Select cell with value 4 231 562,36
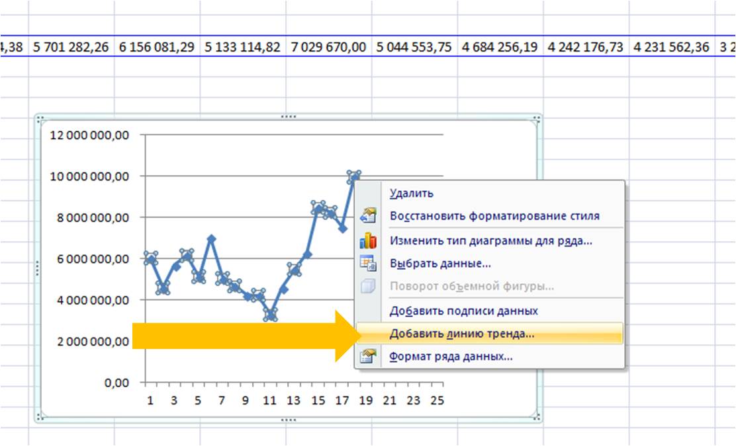Viewport: 736px width, 446px height. (672, 47)
